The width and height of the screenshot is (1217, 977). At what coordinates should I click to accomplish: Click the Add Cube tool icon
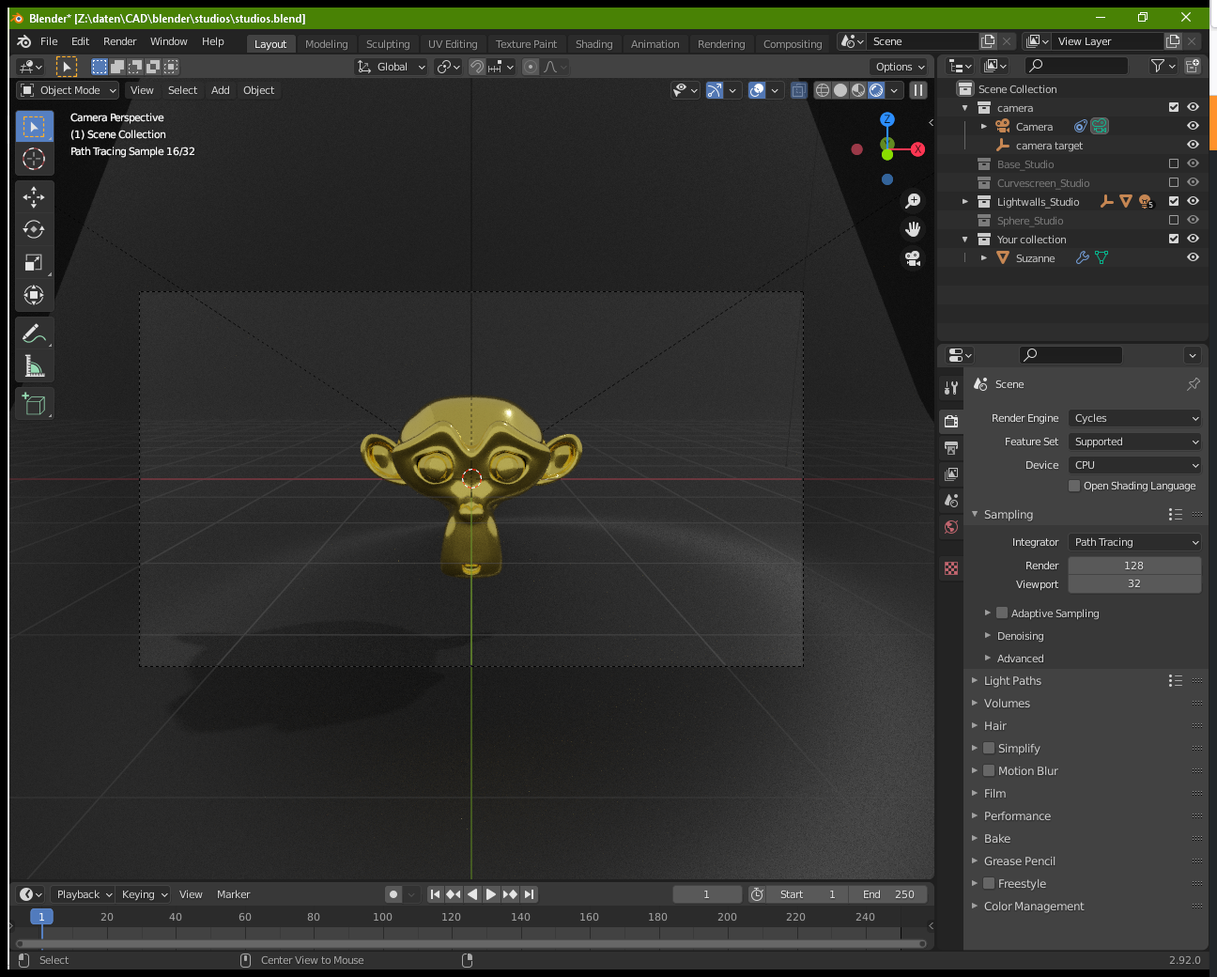34,404
